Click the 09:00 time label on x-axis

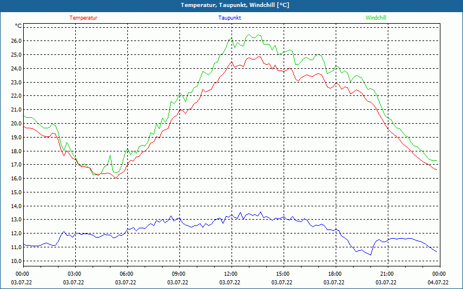point(179,274)
